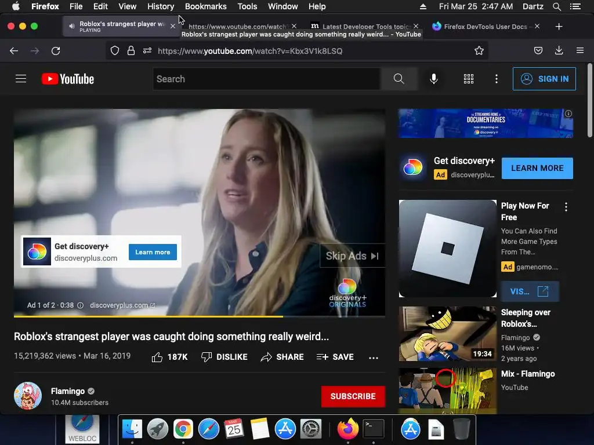The height and width of the screenshot is (445, 594).
Task: Save to Pocket icon
Action: click(x=538, y=51)
